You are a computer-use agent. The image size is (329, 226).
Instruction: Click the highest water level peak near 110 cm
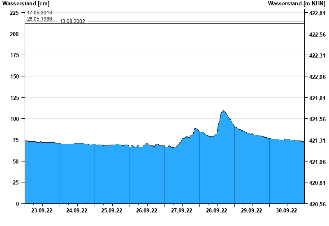coord(223,111)
